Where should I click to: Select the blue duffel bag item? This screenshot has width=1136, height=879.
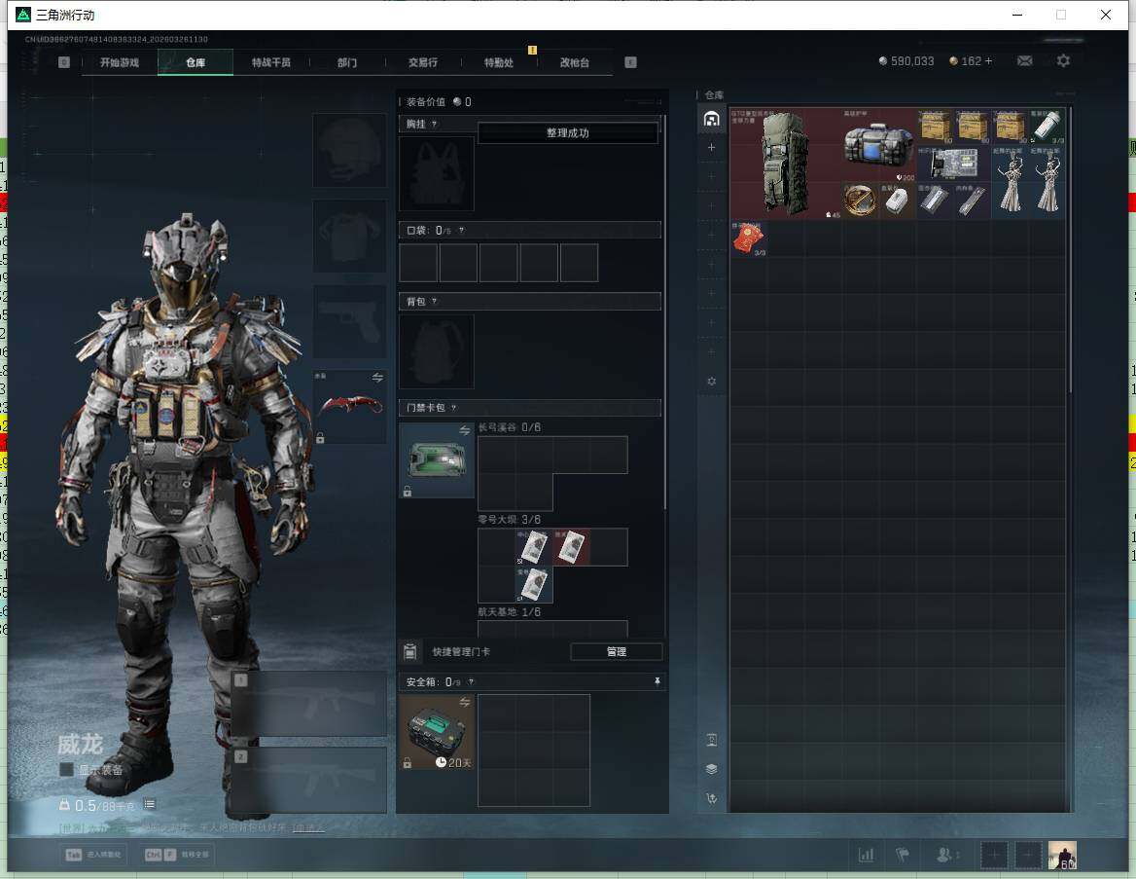tap(879, 144)
